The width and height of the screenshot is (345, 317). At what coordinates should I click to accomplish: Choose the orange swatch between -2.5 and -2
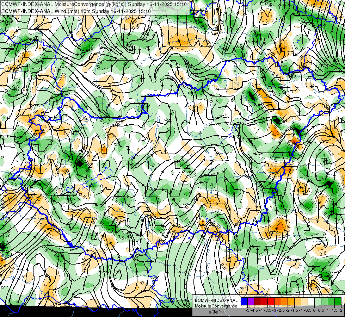(284, 302)
